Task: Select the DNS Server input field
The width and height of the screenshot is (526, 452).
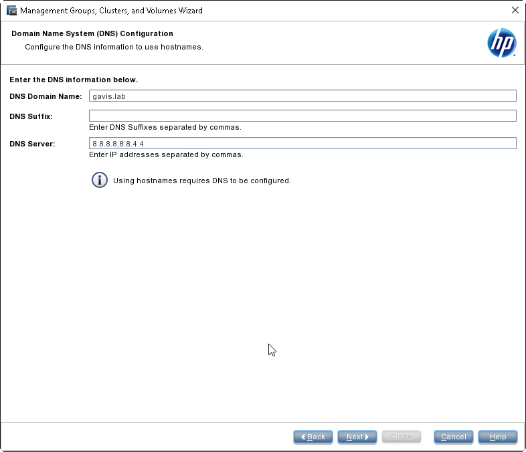Action: tap(302, 143)
